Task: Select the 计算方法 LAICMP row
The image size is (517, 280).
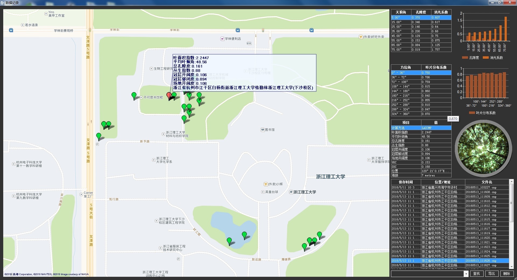Action: coord(421,128)
